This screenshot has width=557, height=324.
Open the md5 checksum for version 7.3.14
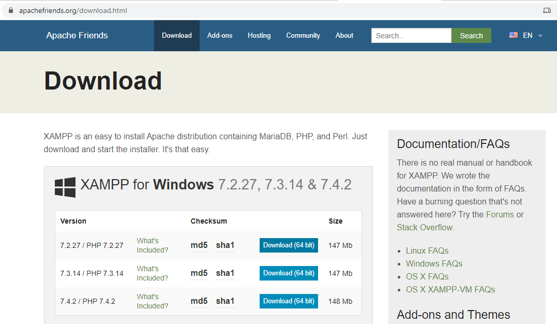pyautogui.click(x=199, y=273)
